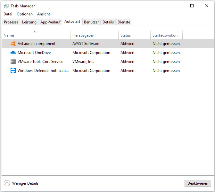Screen dimensions: 215x192
Task: Maximize the Task-Manager window
Action: pyautogui.click(x=192, y=6)
